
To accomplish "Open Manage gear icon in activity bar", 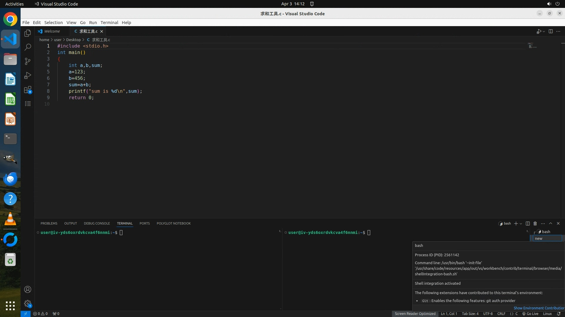I will pyautogui.click(x=28, y=303).
